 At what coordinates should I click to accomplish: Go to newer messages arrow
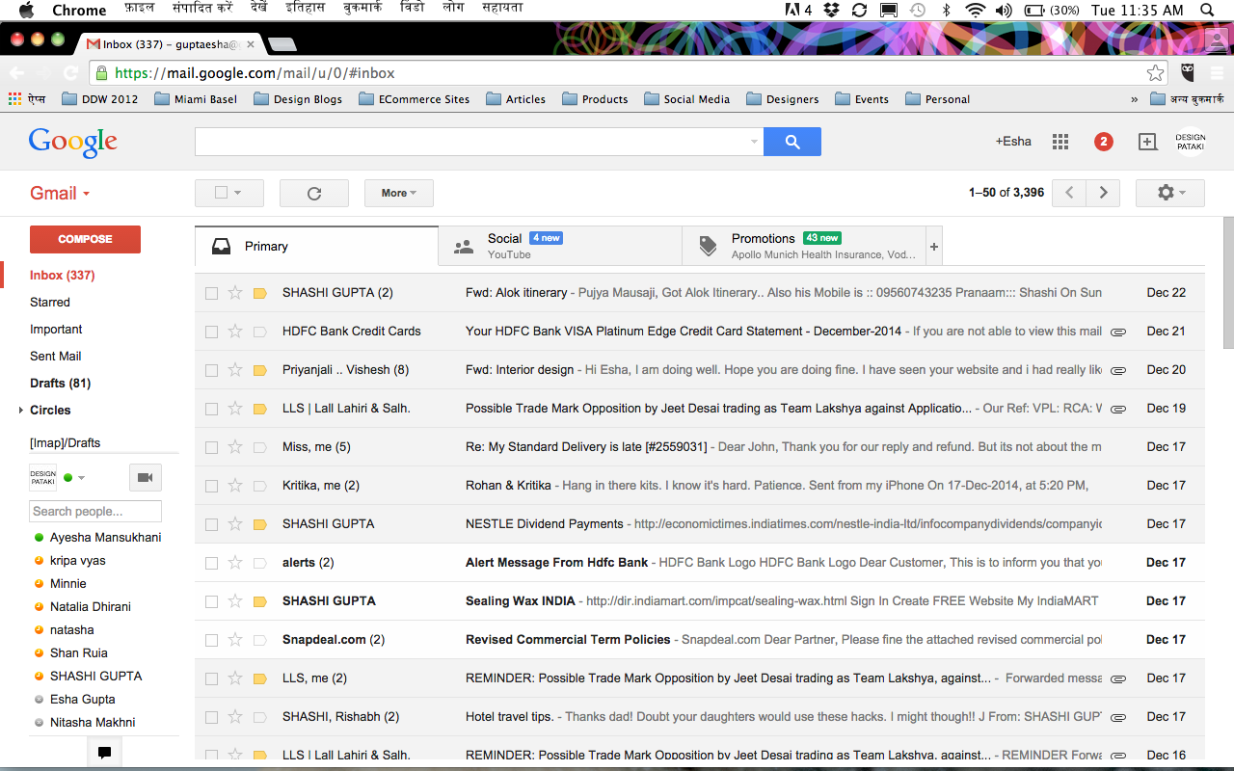coord(1069,193)
